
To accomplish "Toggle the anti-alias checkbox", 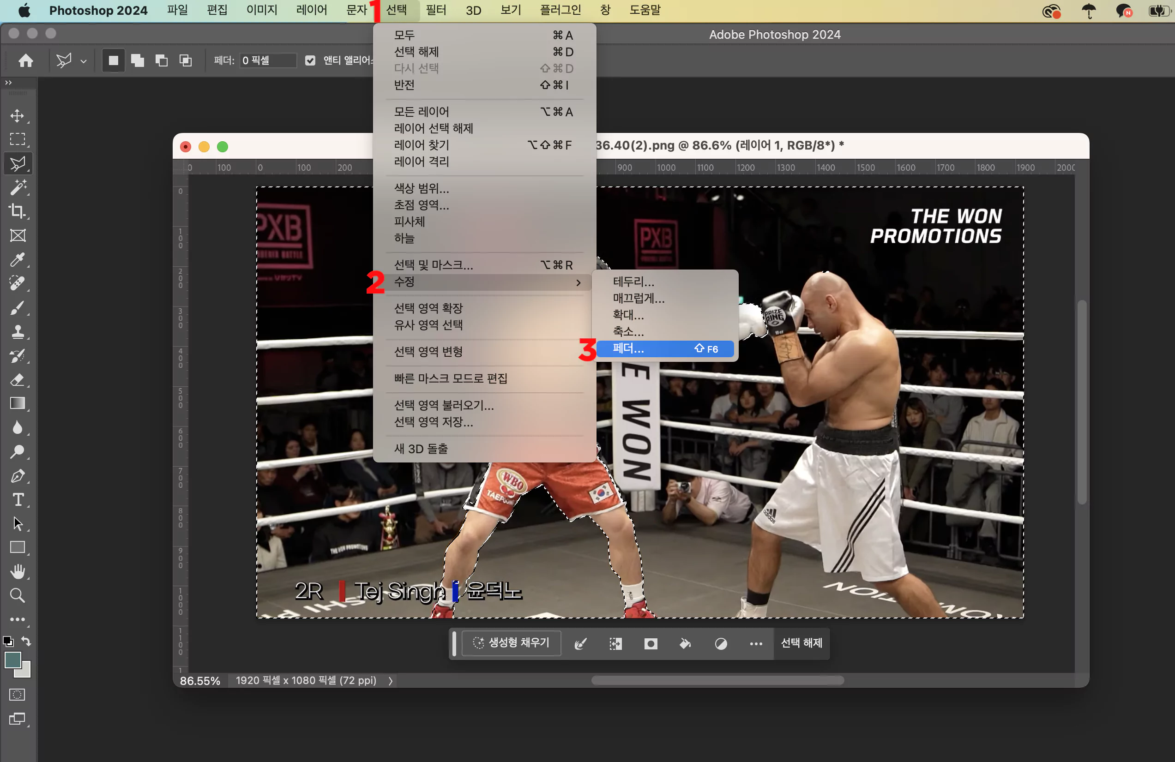I will pyautogui.click(x=310, y=60).
